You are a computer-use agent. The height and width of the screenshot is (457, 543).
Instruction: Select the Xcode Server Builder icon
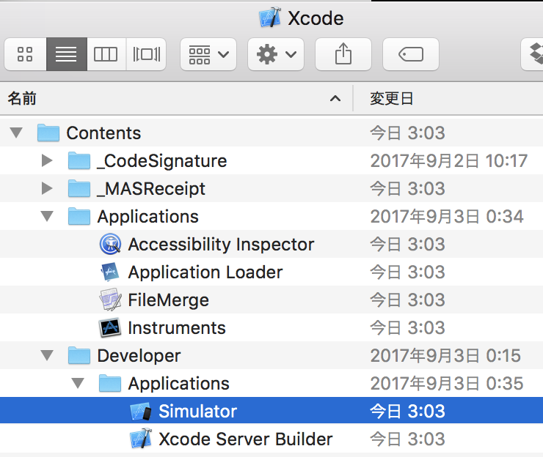coord(140,439)
